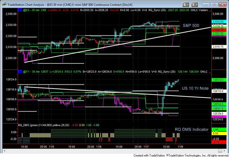The height and width of the screenshot is (157, 229).
Task: Click the green 2,023.05 price marker on right axis
Action: point(219,33)
